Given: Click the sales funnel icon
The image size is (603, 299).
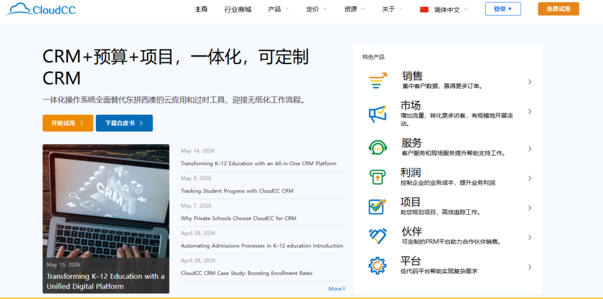Looking at the screenshot, I should [x=377, y=81].
